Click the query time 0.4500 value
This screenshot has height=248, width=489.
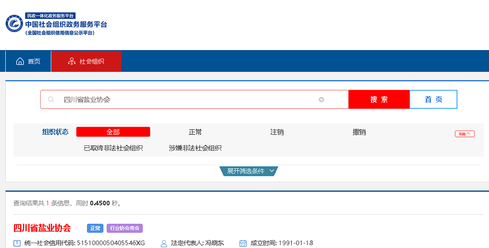point(100,203)
